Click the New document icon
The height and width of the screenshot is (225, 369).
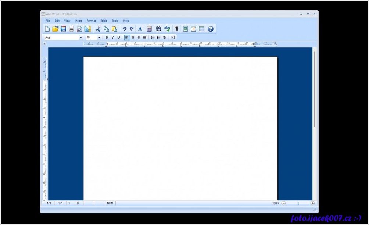[47, 29]
